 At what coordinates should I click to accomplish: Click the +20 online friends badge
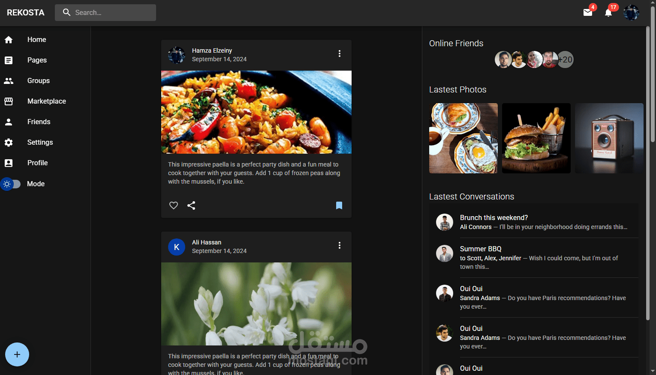pos(566,60)
